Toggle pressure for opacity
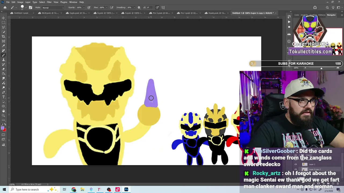344x193 pixels. coord(89,8)
